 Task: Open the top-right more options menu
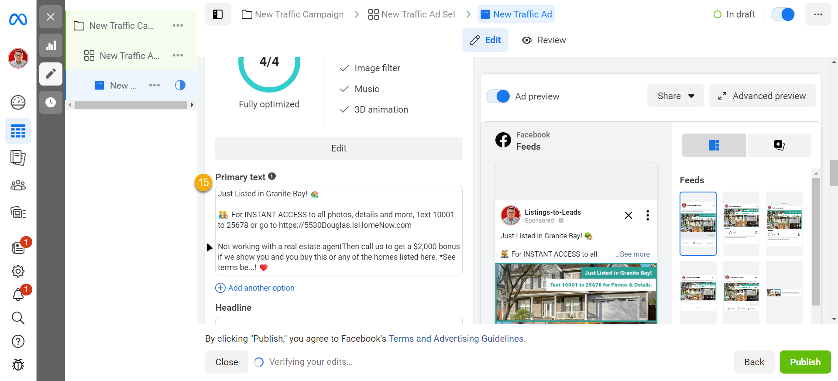point(817,14)
